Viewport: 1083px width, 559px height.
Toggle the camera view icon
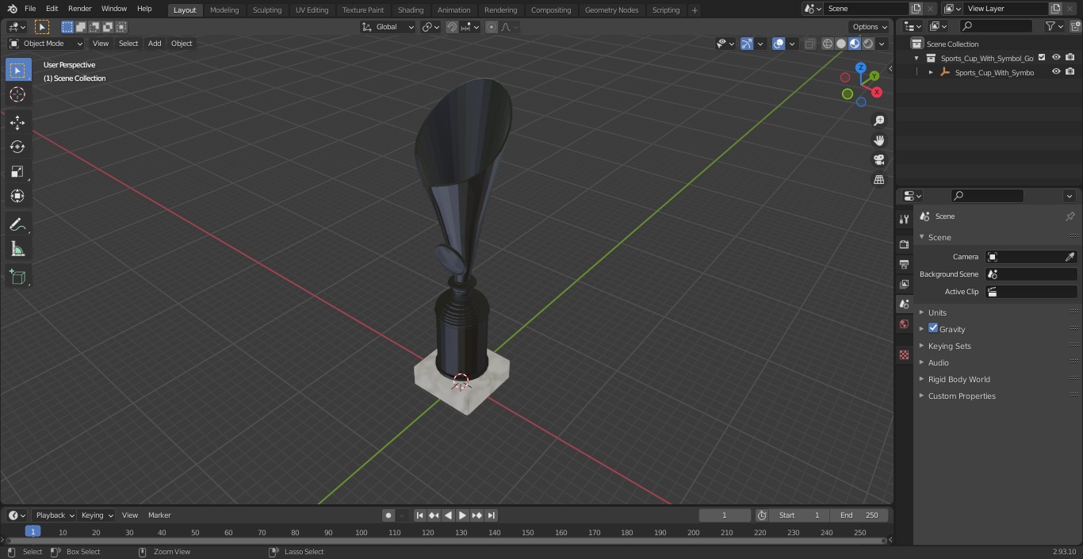879,159
